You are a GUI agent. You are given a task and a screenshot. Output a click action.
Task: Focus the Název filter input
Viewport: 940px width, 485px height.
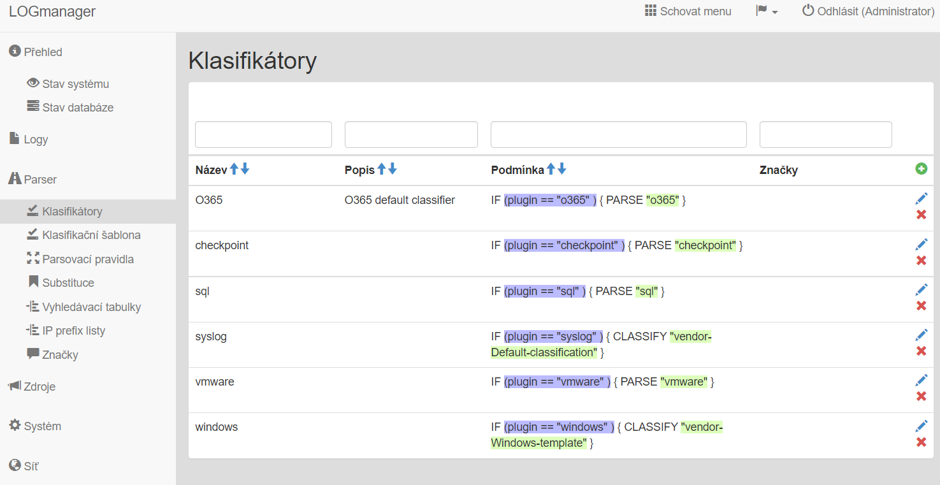pyautogui.click(x=263, y=134)
